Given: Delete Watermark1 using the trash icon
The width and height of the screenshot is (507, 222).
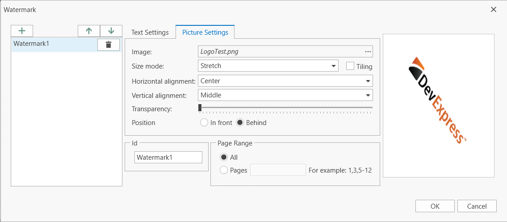Looking at the screenshot, I should [x=109, y=45].
